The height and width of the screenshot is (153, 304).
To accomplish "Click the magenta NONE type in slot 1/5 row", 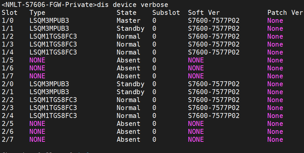I will coord(37,60).
